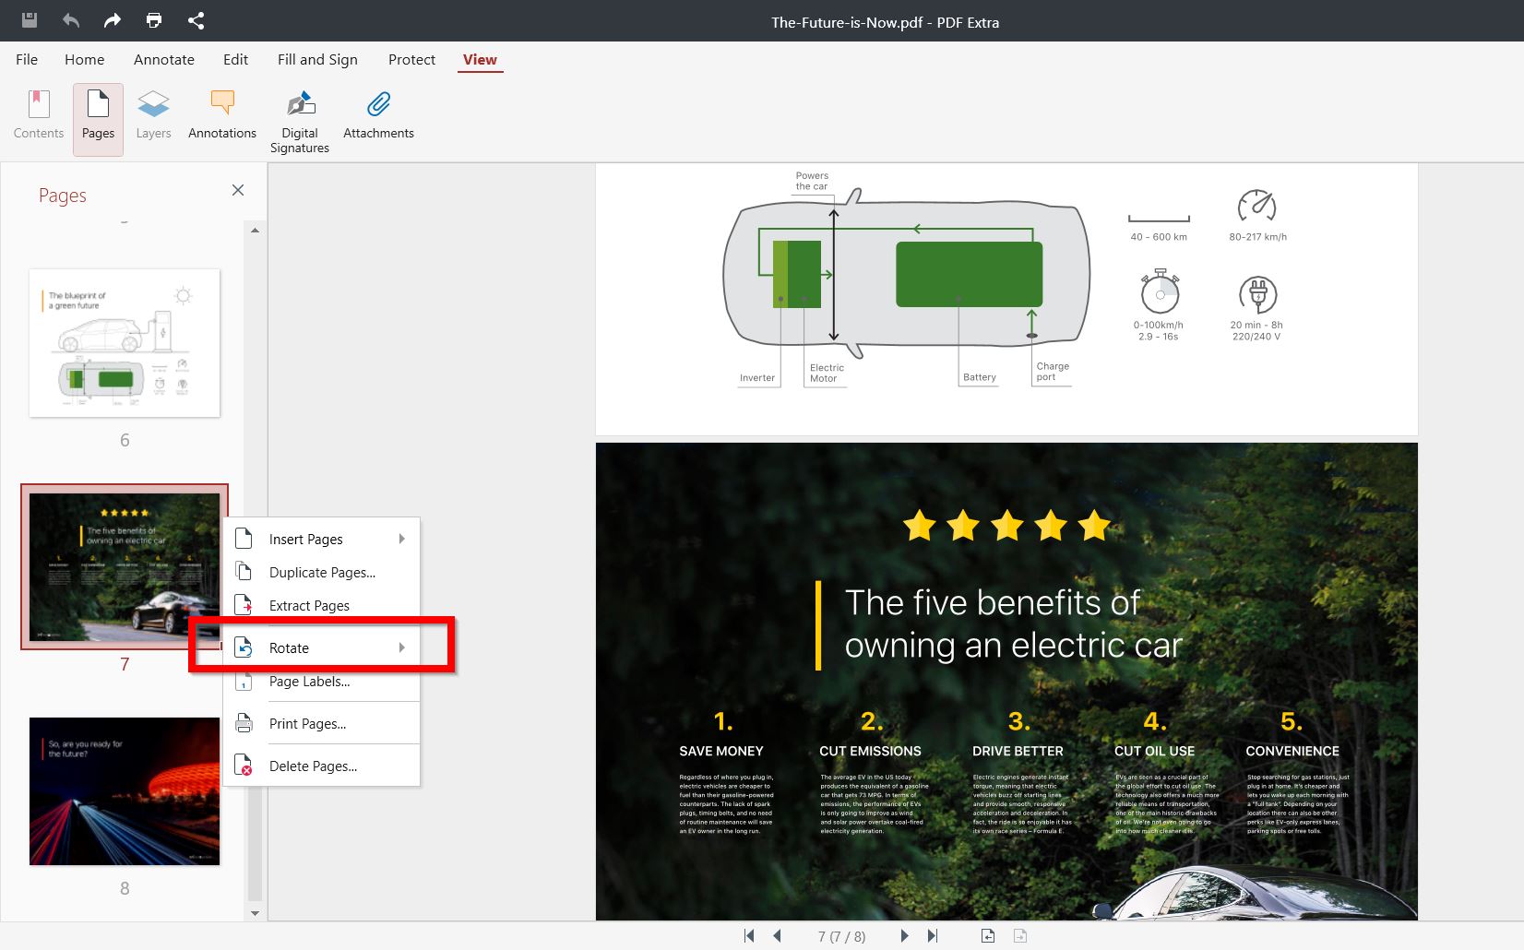Click the Share icon
Image resolution: width=1524 pixels, height=950 pixels.
[x=196, y=20]
